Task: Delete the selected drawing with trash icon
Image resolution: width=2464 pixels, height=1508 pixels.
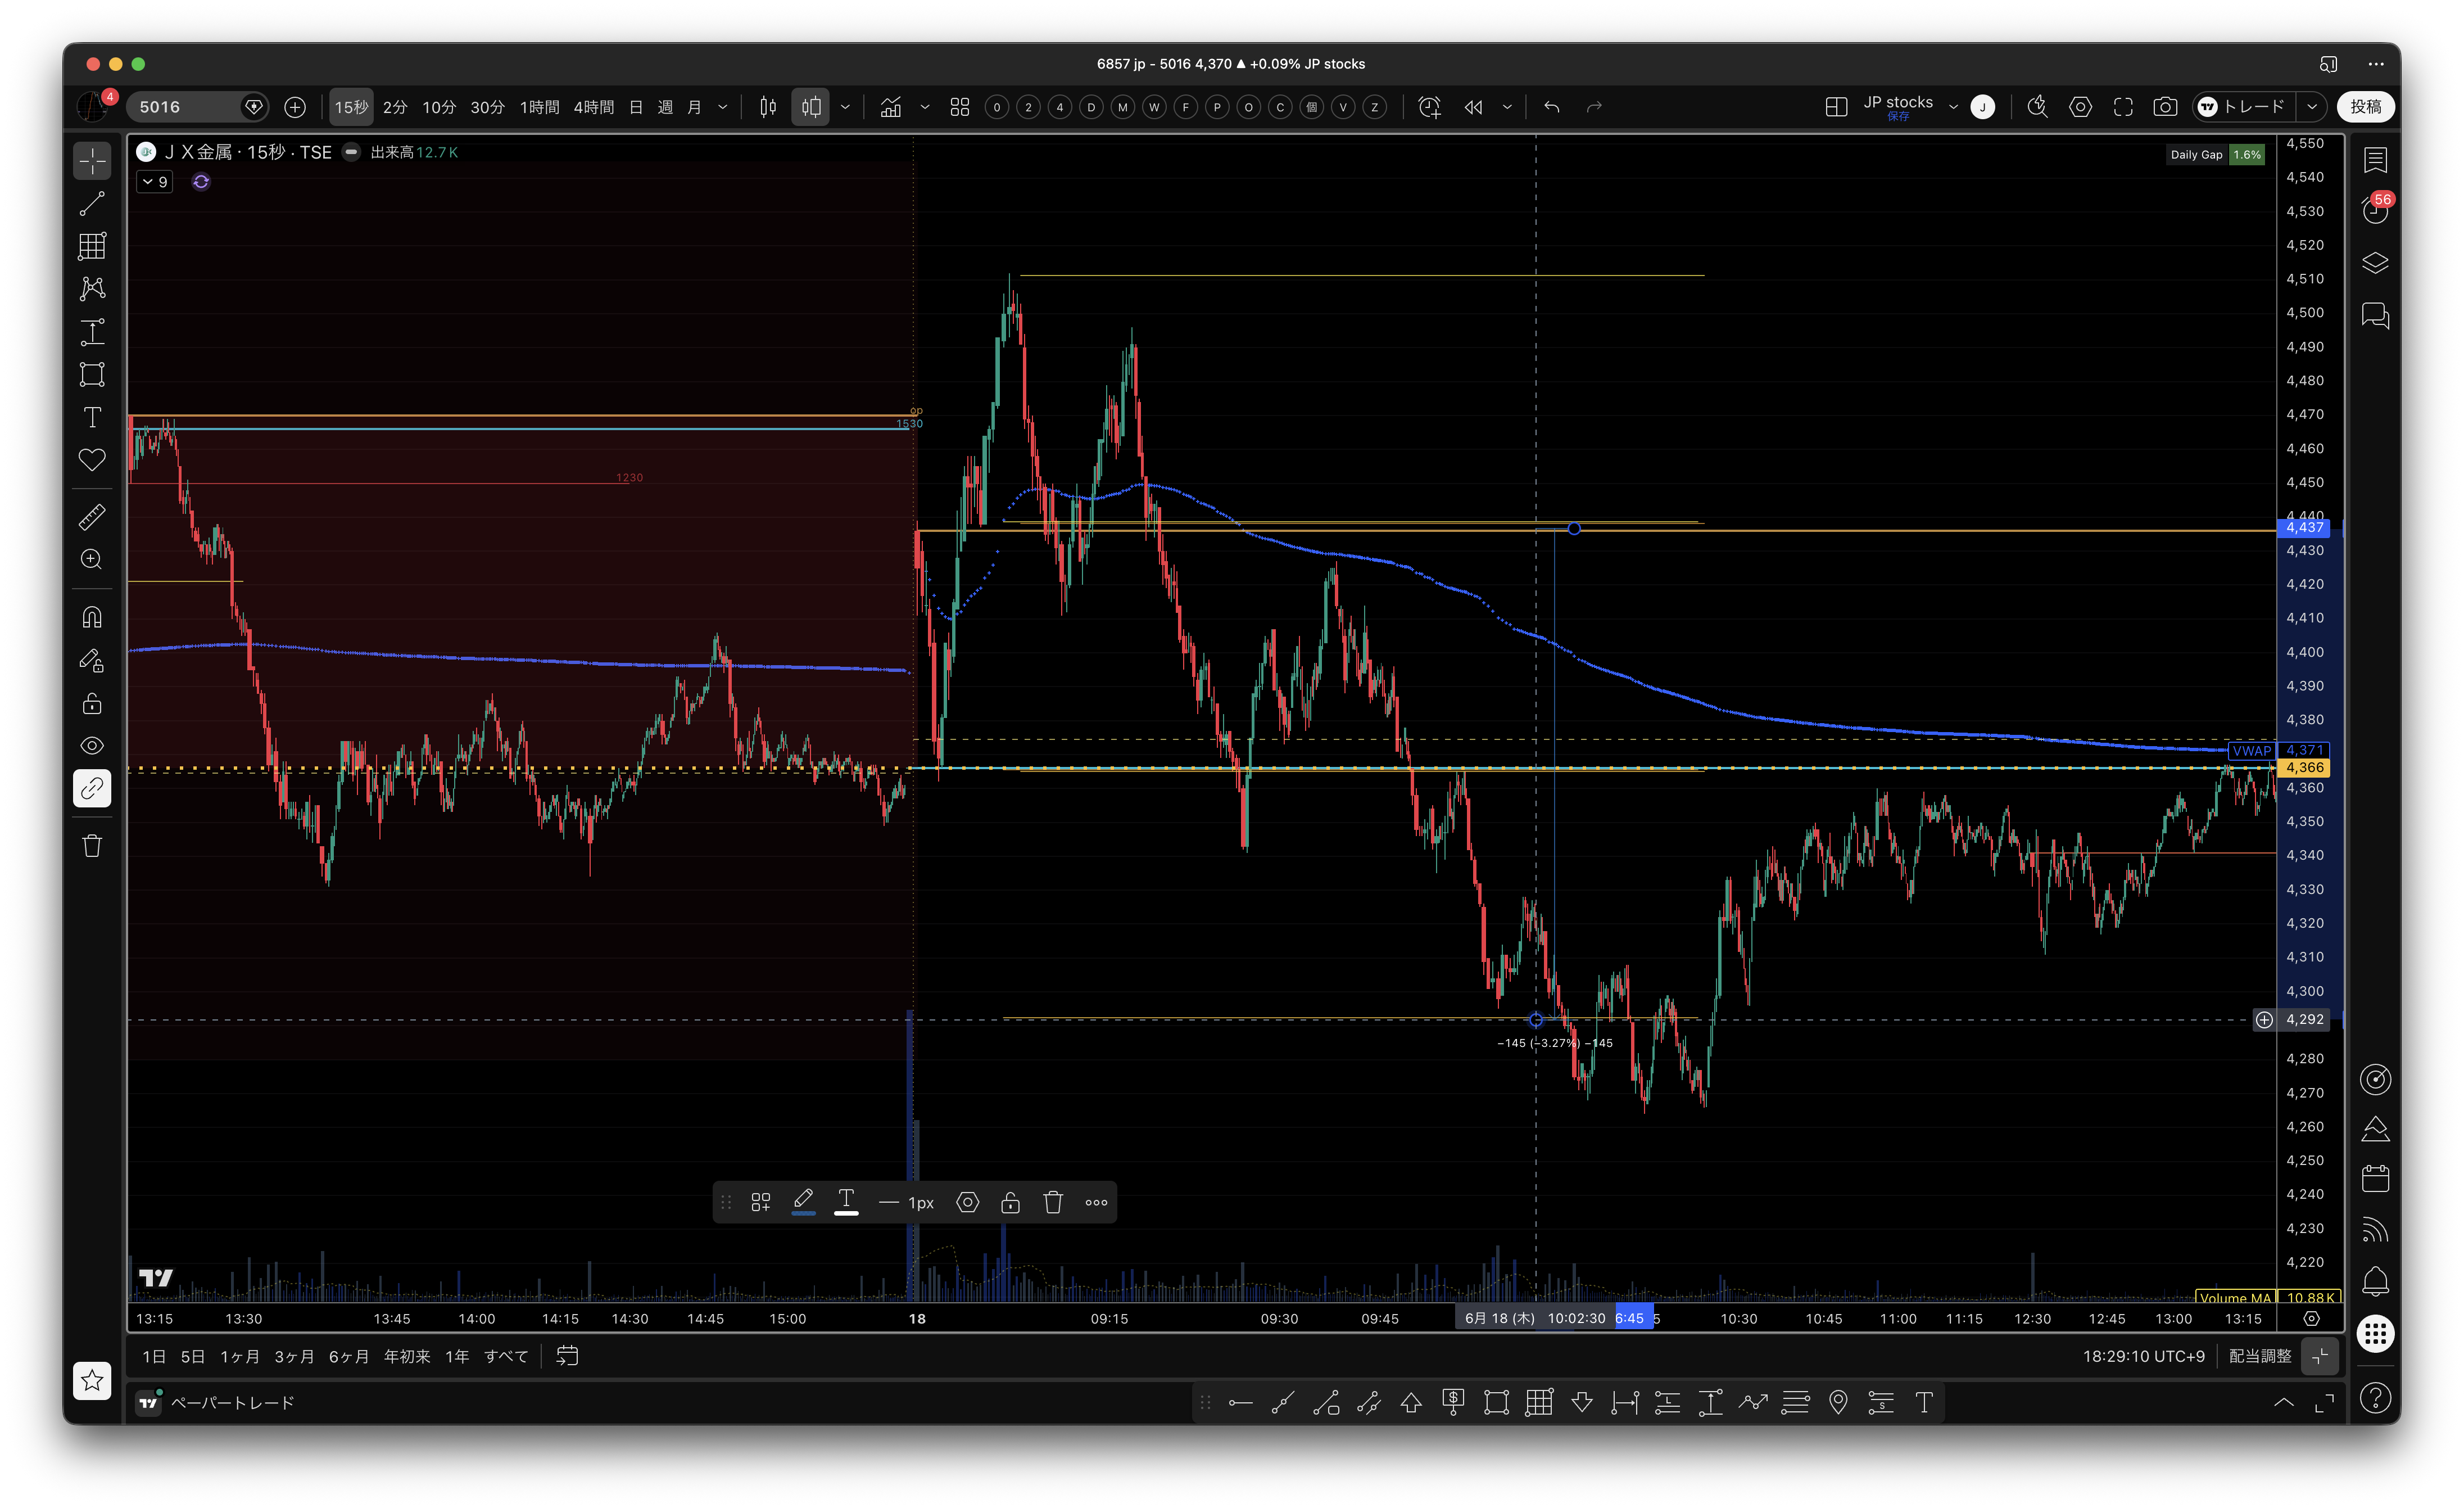Action: tap(1053, 1203)
